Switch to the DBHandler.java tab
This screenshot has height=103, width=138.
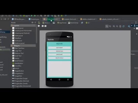(x=18, y=19)
